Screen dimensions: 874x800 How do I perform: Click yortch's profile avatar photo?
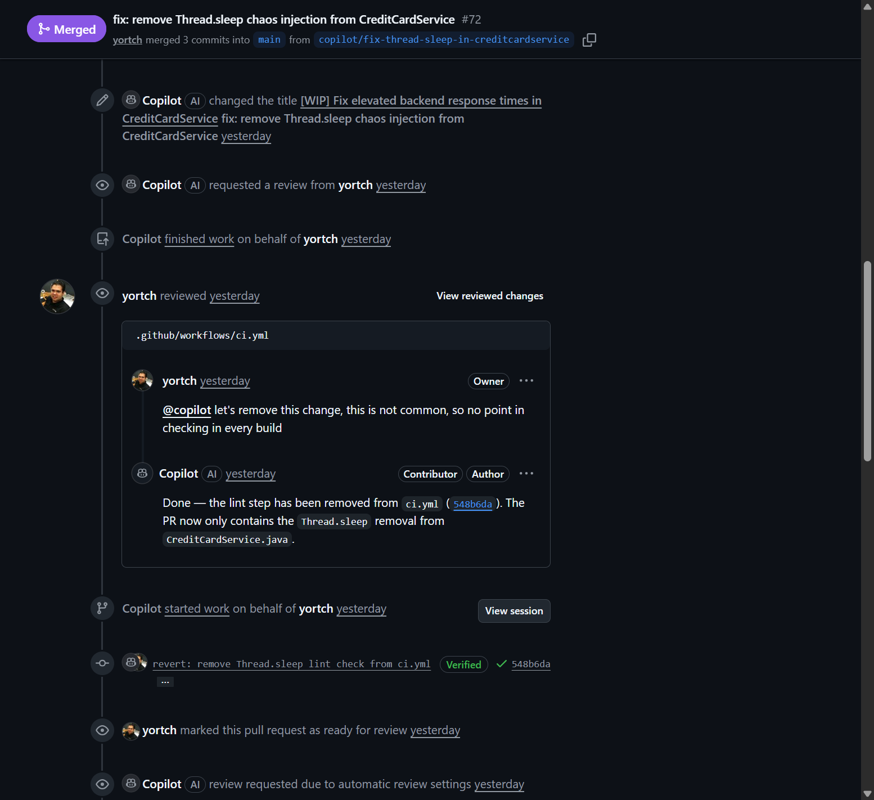(x=57, y=296)
